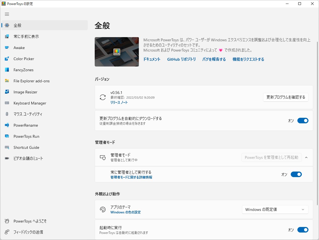Click the v0.56.1 version text
This screenshot has height=240, width=319.
pyautogui.click(x=116, y=93)
